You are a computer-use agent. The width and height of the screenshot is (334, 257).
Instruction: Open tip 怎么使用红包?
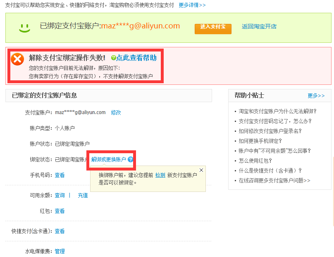pos(255,161)
